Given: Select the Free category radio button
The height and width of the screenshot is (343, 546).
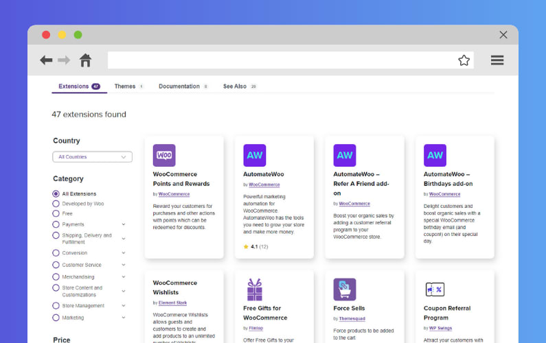Looking at the screenshot, I should tap(56, 213).
